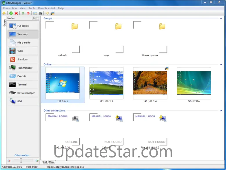Click the red arrows toolbar icon

tap(28, 13)
